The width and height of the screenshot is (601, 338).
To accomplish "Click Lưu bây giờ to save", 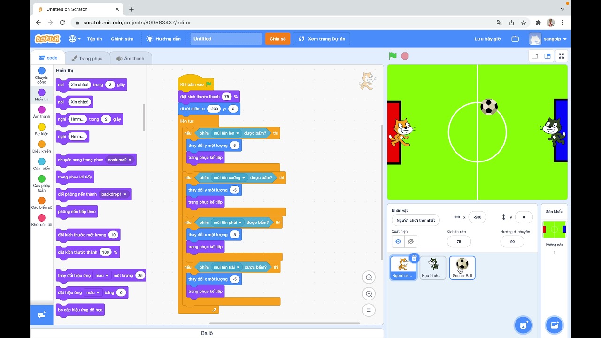I will coord(487,39).
